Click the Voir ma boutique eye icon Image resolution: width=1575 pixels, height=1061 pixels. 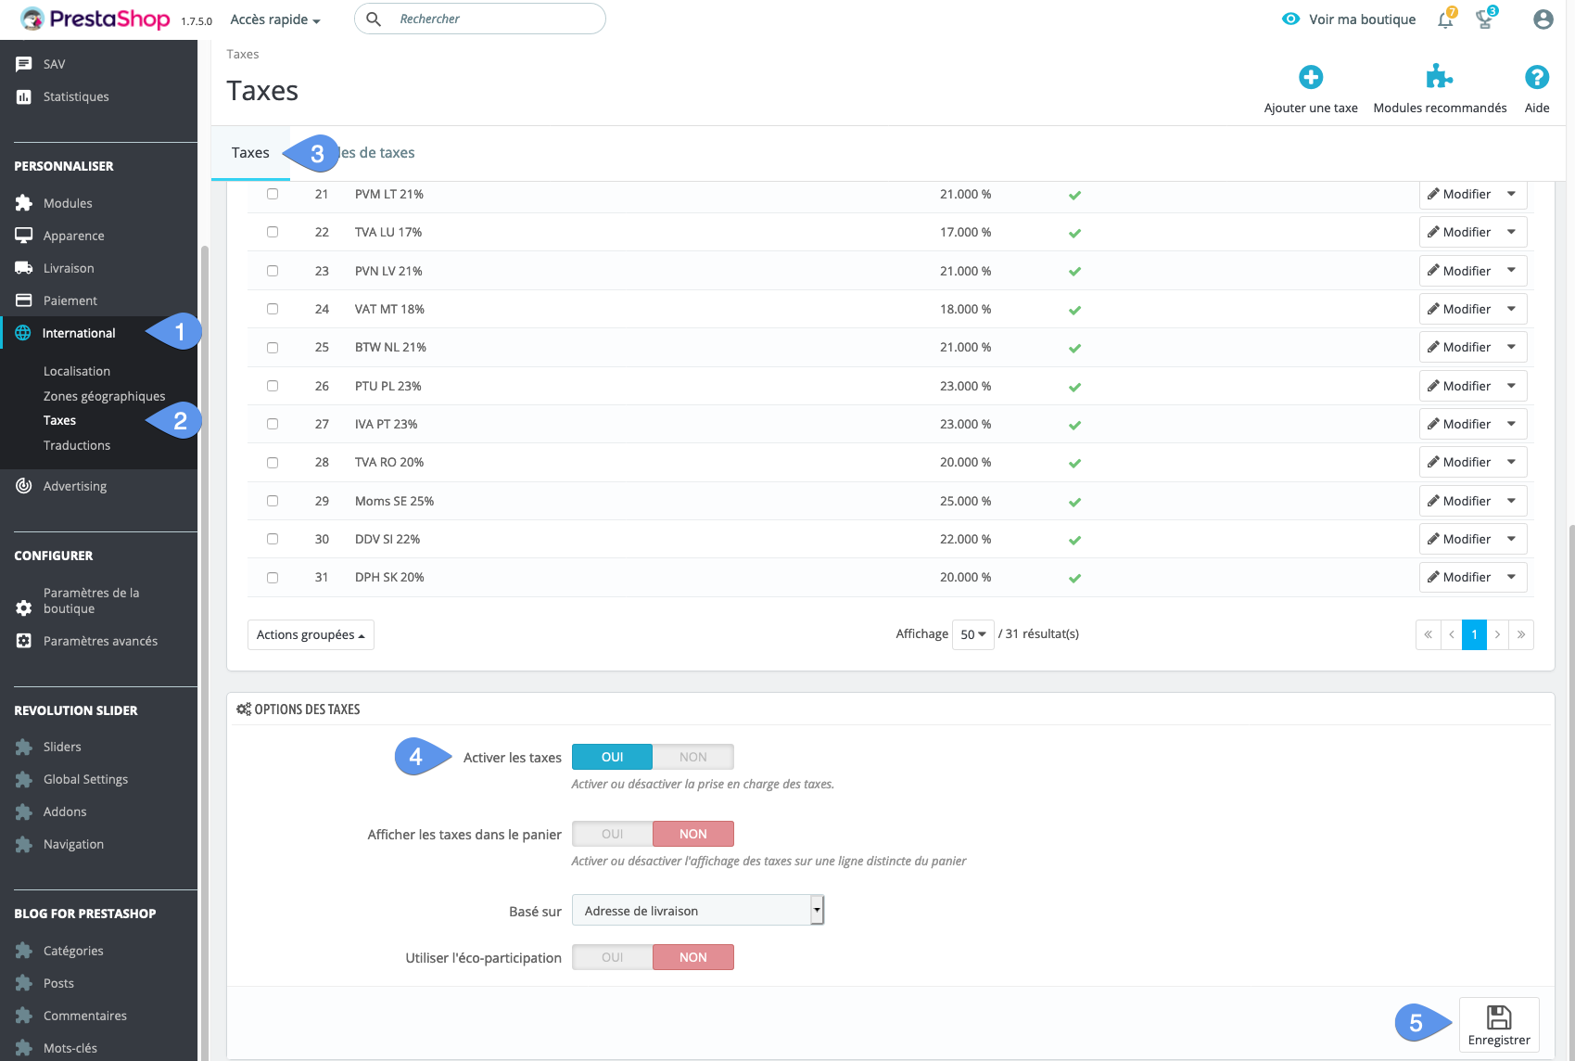point(1290,19)
